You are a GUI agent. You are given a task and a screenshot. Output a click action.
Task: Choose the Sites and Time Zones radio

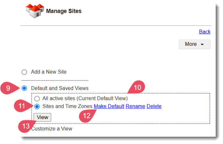click(37, 106)
